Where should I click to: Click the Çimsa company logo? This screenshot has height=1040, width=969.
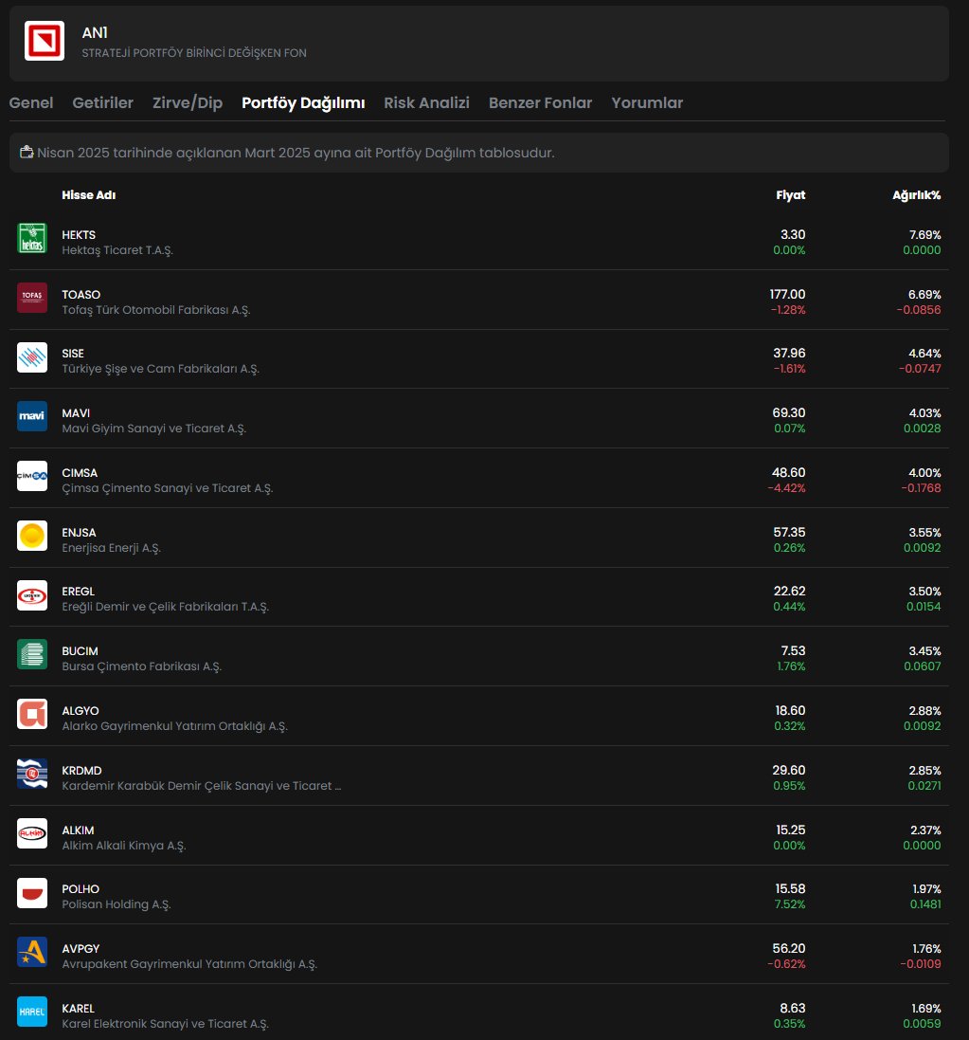[x=32, y=476]
